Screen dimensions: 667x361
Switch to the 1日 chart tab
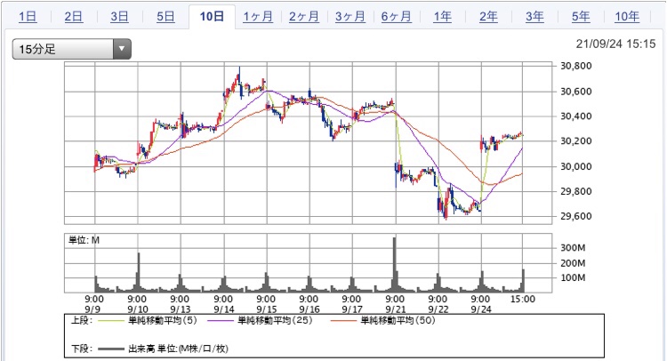coord(28,17)
